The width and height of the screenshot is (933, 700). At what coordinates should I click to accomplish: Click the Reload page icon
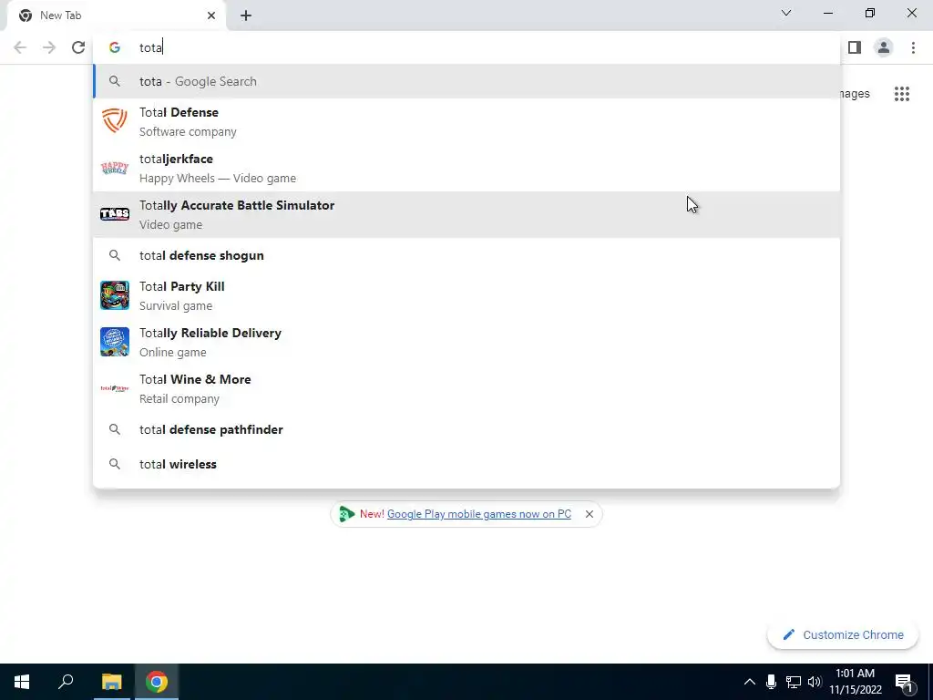[x=78, y=47]
